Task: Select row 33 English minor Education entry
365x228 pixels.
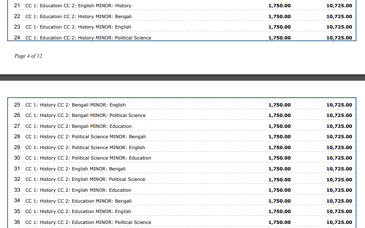Action: click(78, 190)
